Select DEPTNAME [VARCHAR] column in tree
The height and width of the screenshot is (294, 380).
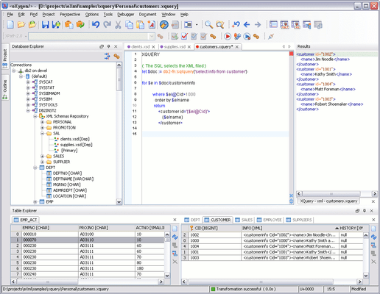73,179
